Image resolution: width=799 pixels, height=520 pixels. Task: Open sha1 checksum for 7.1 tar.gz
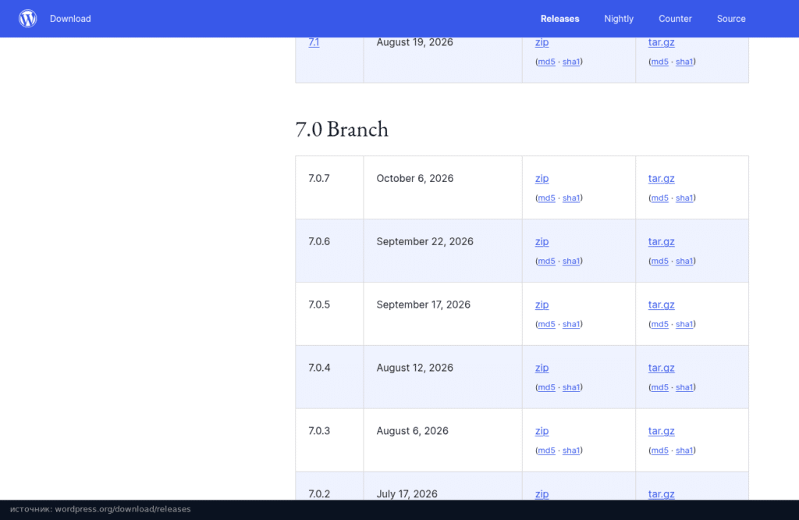point(684,62)
